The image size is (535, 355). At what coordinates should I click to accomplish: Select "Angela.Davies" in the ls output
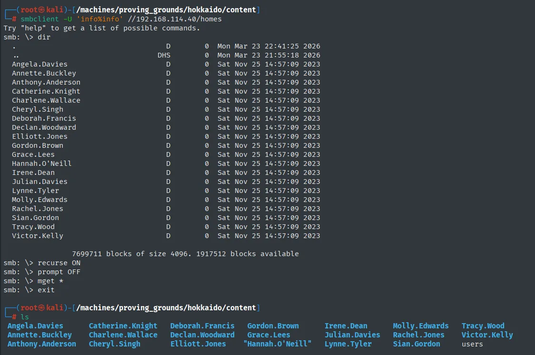[x=36, y=326]
